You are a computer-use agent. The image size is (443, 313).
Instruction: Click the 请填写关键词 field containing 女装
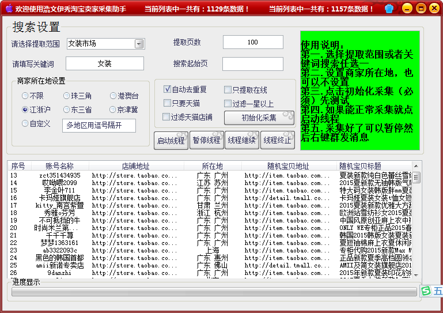pyautogui.click(x=105, y=63)
